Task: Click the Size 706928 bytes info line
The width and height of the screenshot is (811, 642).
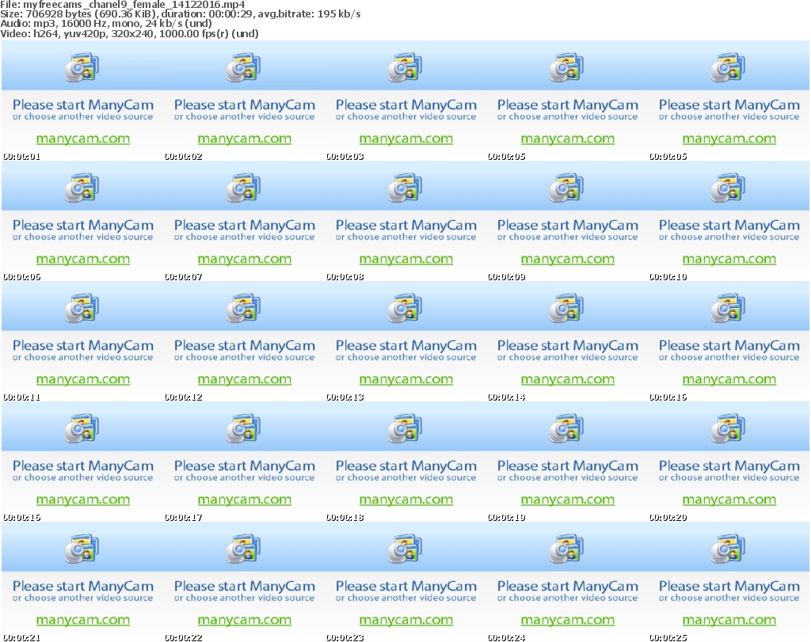Action: (x=181, y=14)
